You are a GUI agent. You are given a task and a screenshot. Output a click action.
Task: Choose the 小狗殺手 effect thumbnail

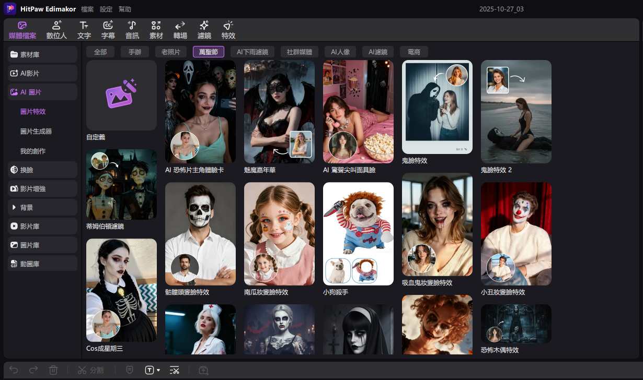click(358, 233)
